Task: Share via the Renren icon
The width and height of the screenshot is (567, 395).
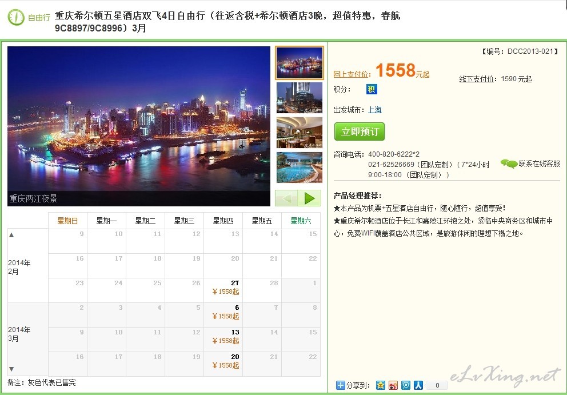Action: click(x=418, y=385)
